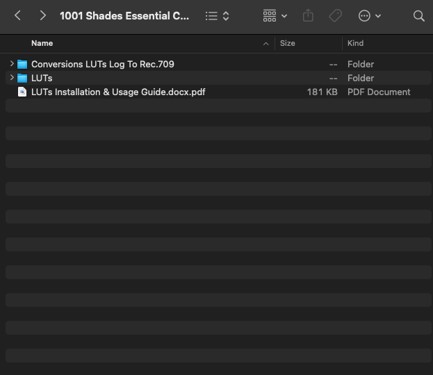Toggle sort direction chevron in Name column
The height and width of the screenshot is (375, 433).
[x=266, y=44]
